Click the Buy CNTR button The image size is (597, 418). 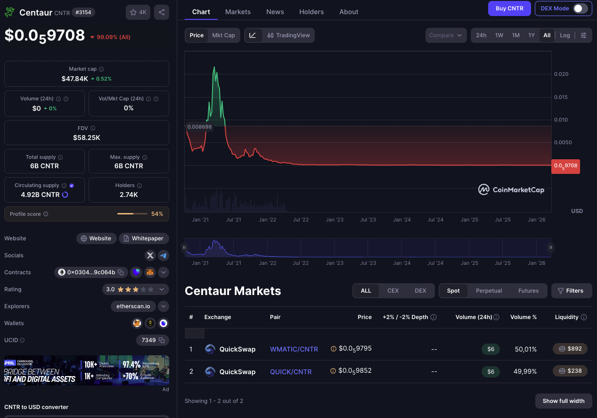pyautogui.click(x=509, y=8)
